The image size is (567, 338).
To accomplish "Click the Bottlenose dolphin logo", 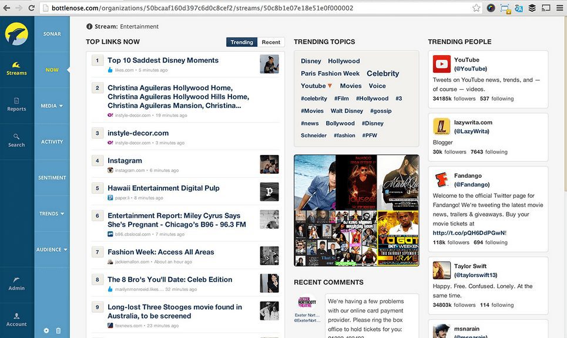I will [16, 33].
